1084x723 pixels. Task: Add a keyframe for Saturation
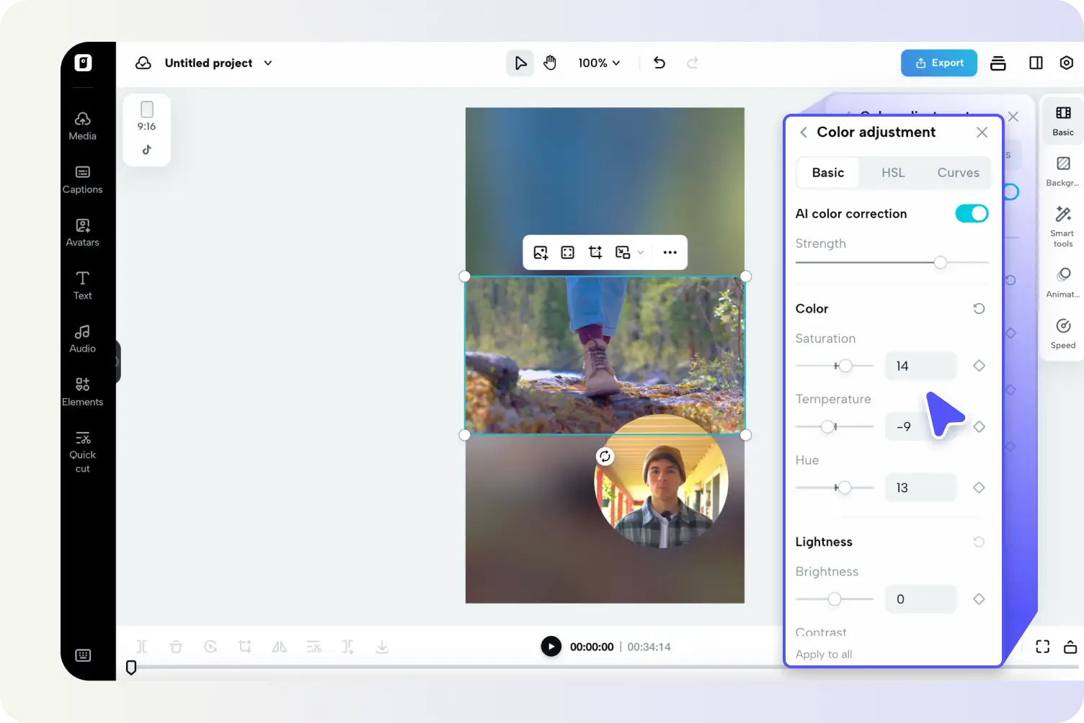(979, 365)
